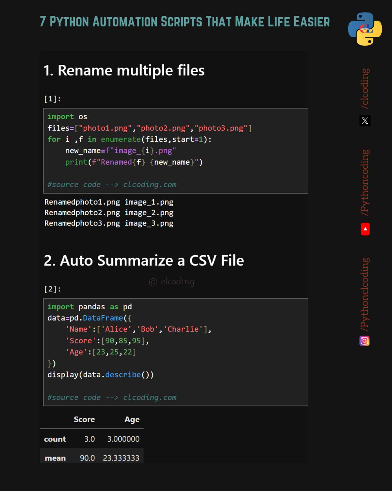392x491 pixels.
Task: Click the Score column header
Action: click(x=84, y=419)
